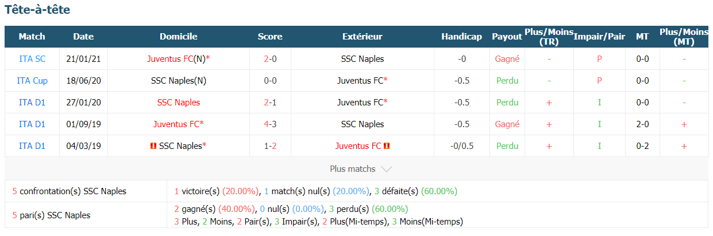Click SSC Naples away team 01/09/19 row
This screenshot has height=236, width=713.
(363, 124)
